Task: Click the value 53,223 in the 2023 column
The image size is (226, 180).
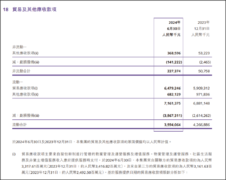Action: [x=204, y=53]
